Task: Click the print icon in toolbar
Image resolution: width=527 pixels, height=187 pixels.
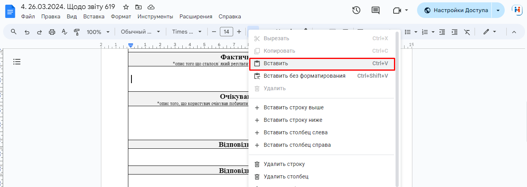Action: (52, 32)
